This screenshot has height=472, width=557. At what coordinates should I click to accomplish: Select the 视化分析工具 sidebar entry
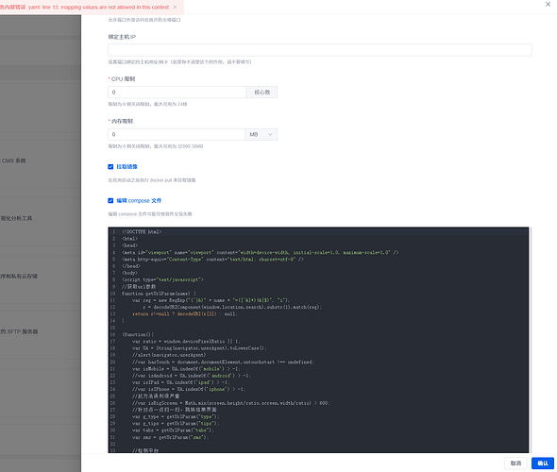[16, 218]
